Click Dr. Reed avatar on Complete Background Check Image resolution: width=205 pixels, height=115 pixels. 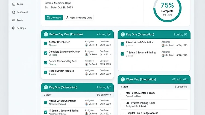point(86,55)
